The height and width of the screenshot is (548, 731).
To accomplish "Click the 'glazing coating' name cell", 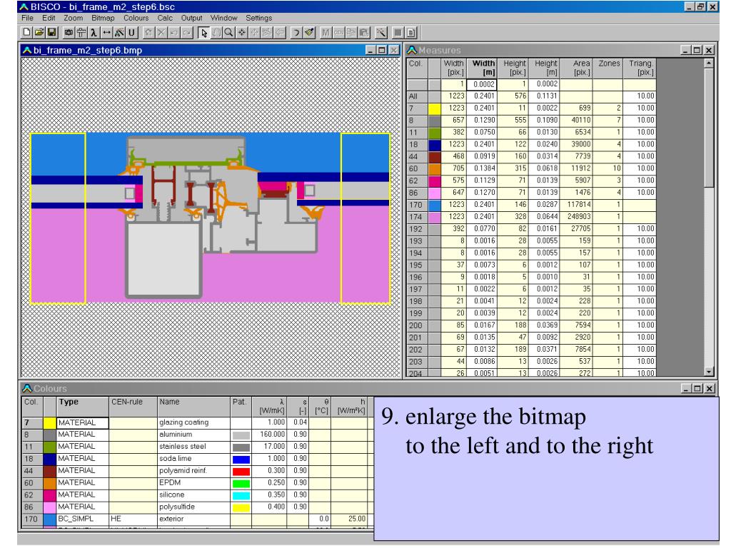I will [193, 422].
